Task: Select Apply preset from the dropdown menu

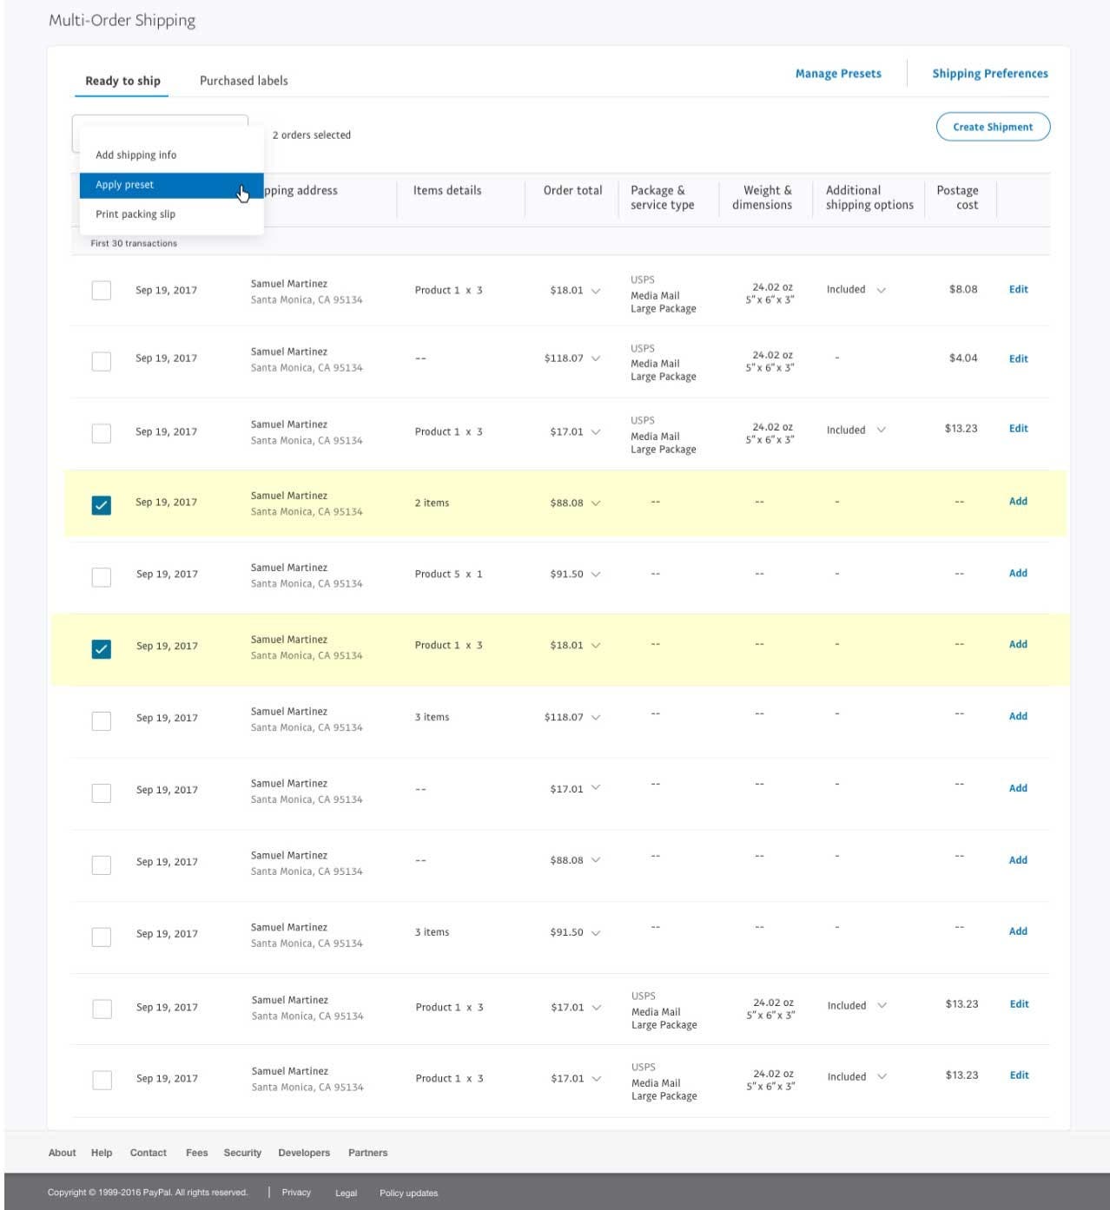Action: pos(125,185)
